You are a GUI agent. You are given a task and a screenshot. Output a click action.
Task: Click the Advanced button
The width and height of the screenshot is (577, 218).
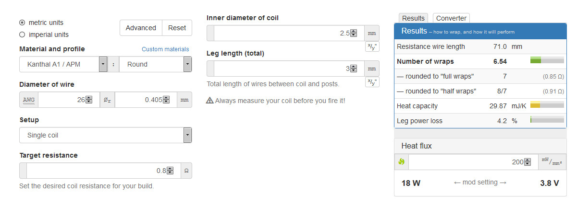(141, 28)
